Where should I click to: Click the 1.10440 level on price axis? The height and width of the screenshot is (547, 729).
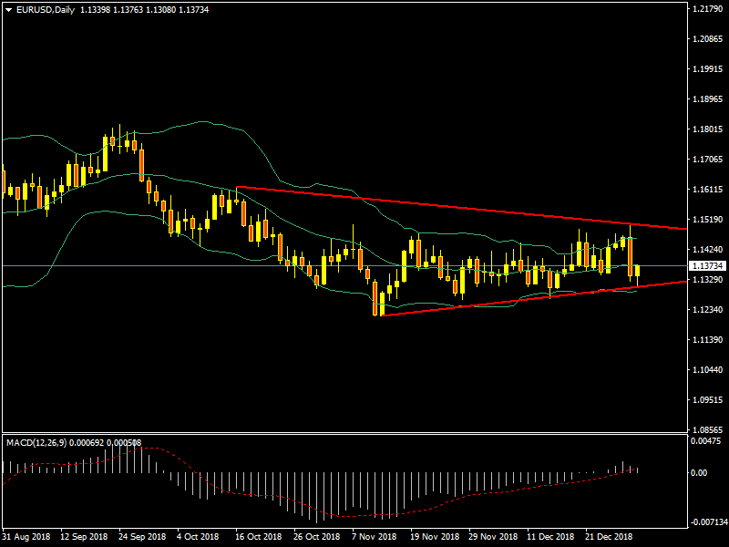point(707,369)
